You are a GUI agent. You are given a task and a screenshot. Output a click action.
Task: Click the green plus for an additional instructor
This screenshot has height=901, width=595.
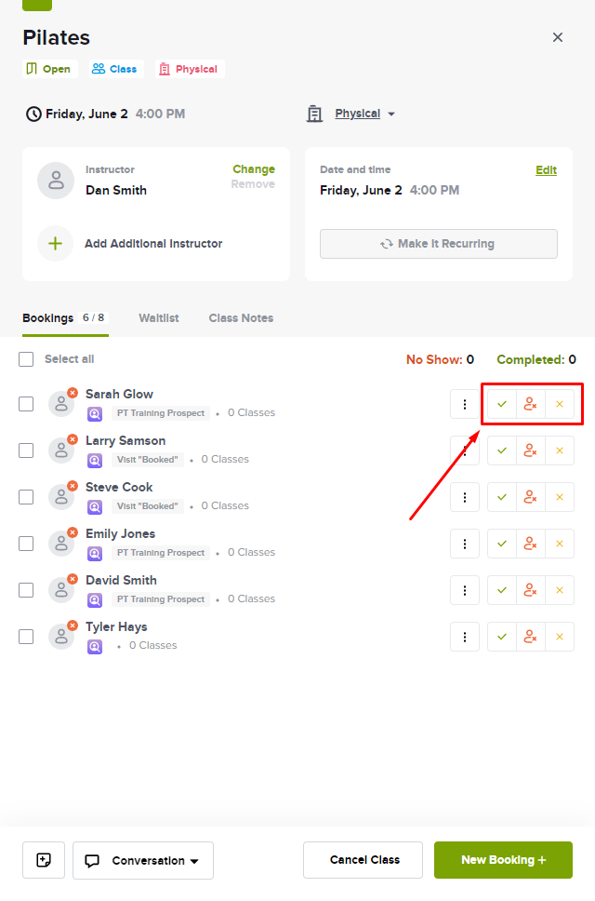[55, 244]
